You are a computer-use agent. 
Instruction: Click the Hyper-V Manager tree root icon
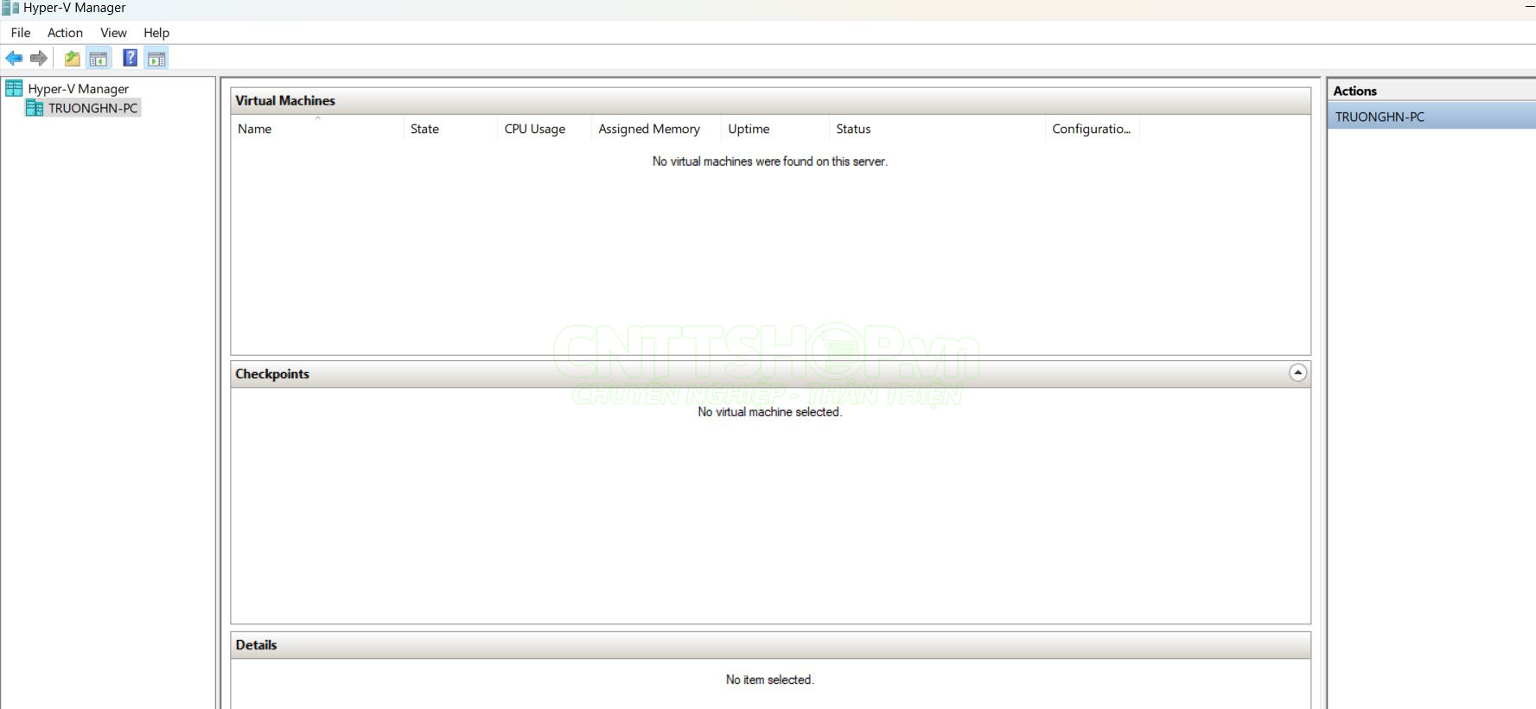pyautogui.click(x=14, y=88)
